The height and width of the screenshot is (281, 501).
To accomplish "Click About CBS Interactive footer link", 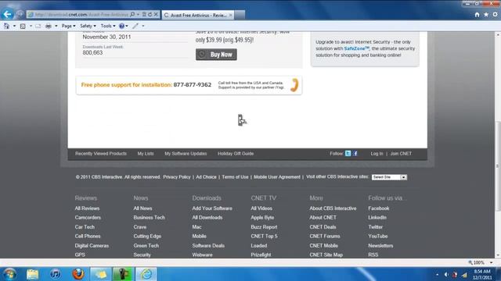I will point(333,208).
